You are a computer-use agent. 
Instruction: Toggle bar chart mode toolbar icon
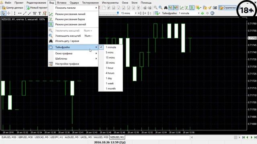click(186, 8)
